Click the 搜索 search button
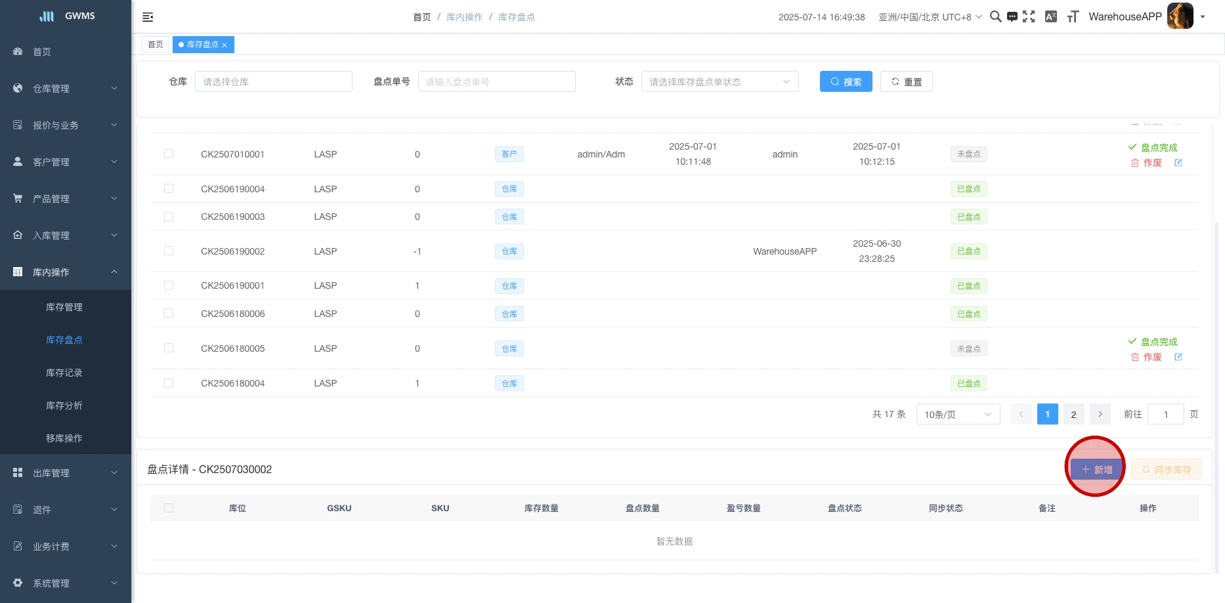 846,82
